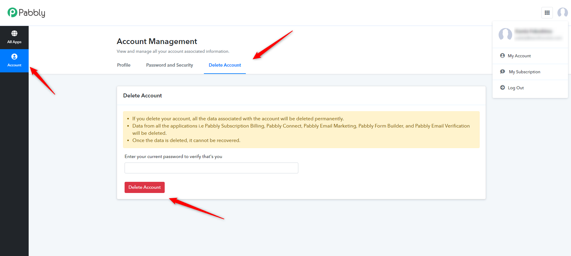Click the Delete Account card heading

(142, 96)
